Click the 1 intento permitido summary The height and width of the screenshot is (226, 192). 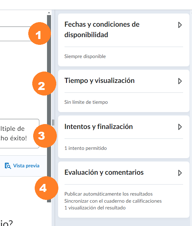pyautogui.click(x=85, y=148)
